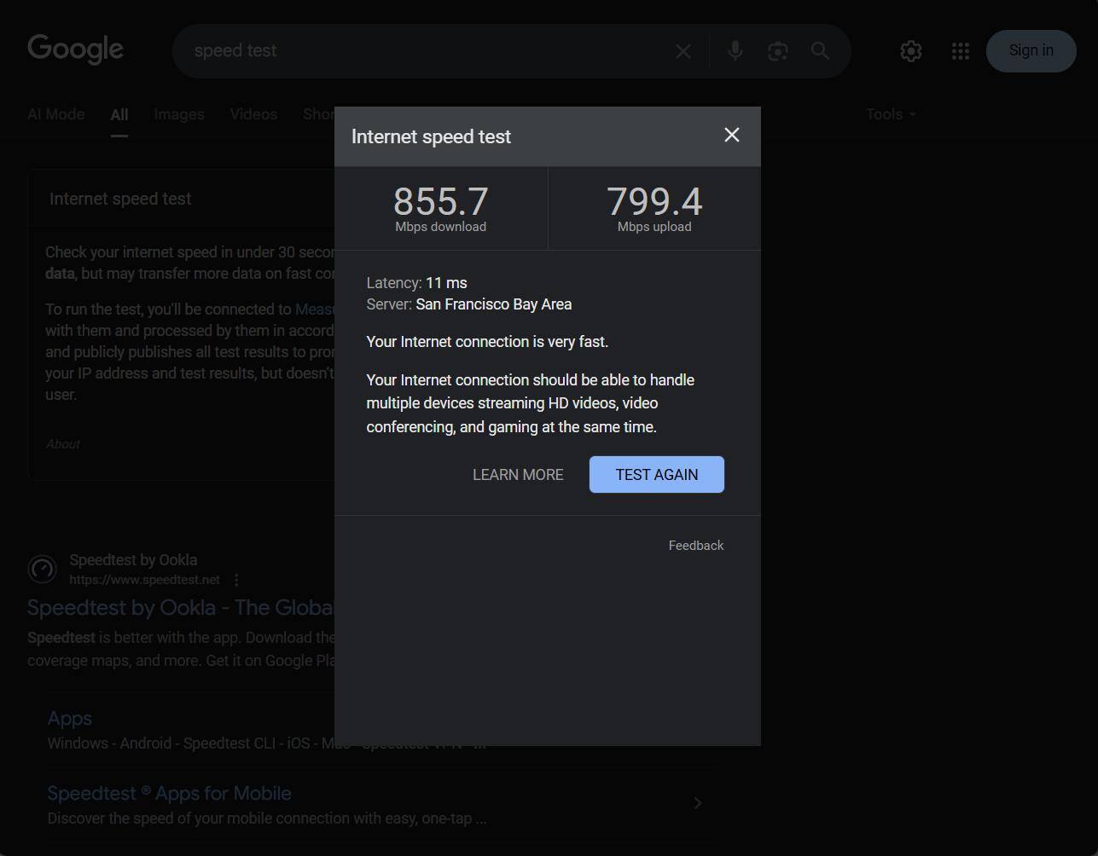The image size is (1098, 856).
Task: Go to Google homepage logo
Action: pyautogui.click(x=75, y=49)
